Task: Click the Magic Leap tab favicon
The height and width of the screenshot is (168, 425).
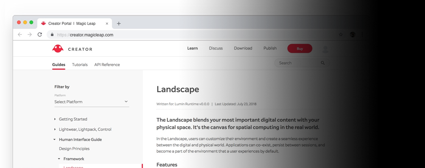Action: tap(43, 24)
